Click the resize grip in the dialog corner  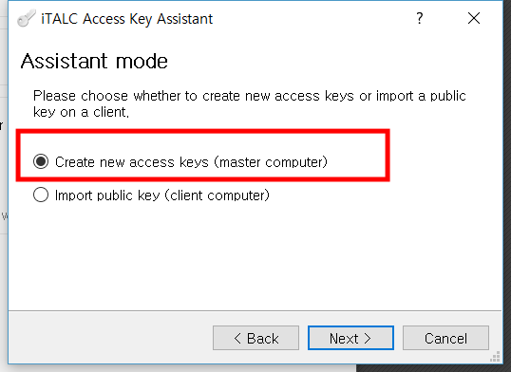tap(496, 357)
